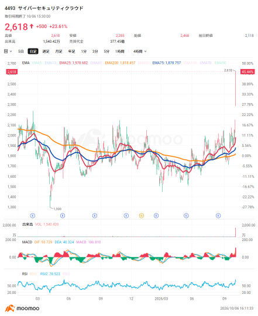This screenshot has width=258, height=316.
Task: Toggle the EMA70 legend entry
Action: pos(206,63)
